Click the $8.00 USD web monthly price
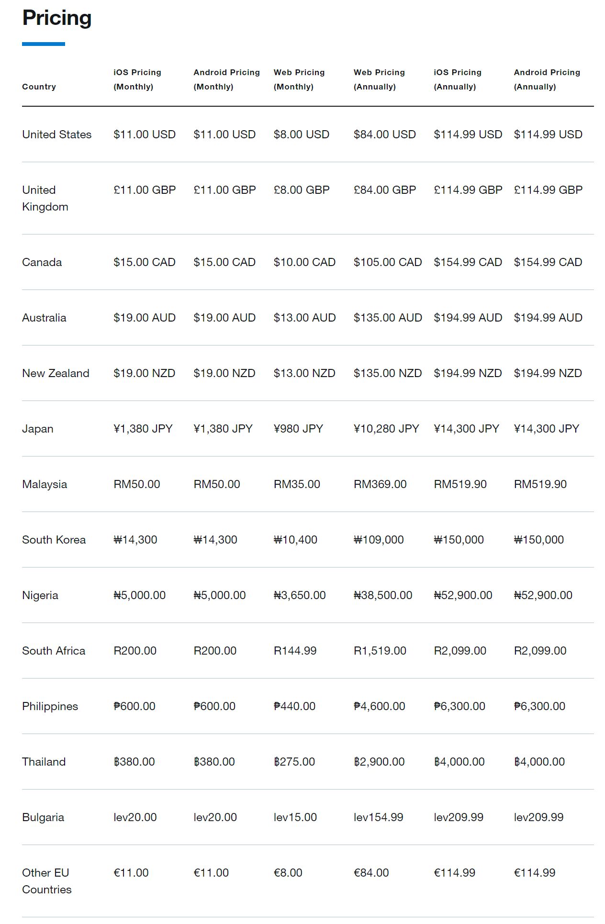 [302, 134]
